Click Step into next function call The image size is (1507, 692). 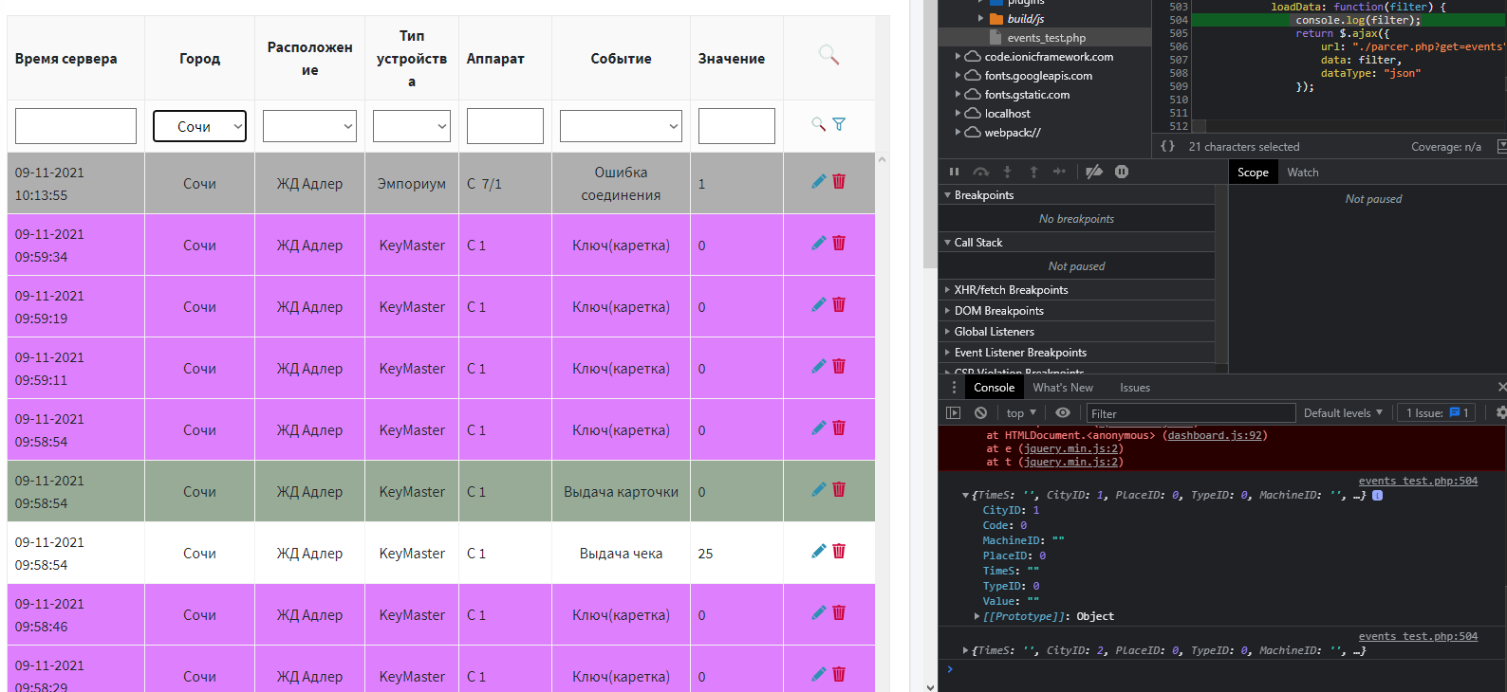coord(1008,172)
